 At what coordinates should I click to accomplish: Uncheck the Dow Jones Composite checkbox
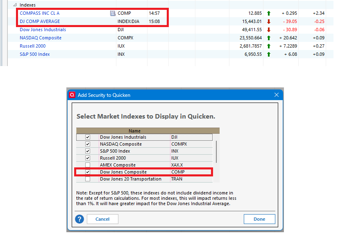(x=88, y=172)
